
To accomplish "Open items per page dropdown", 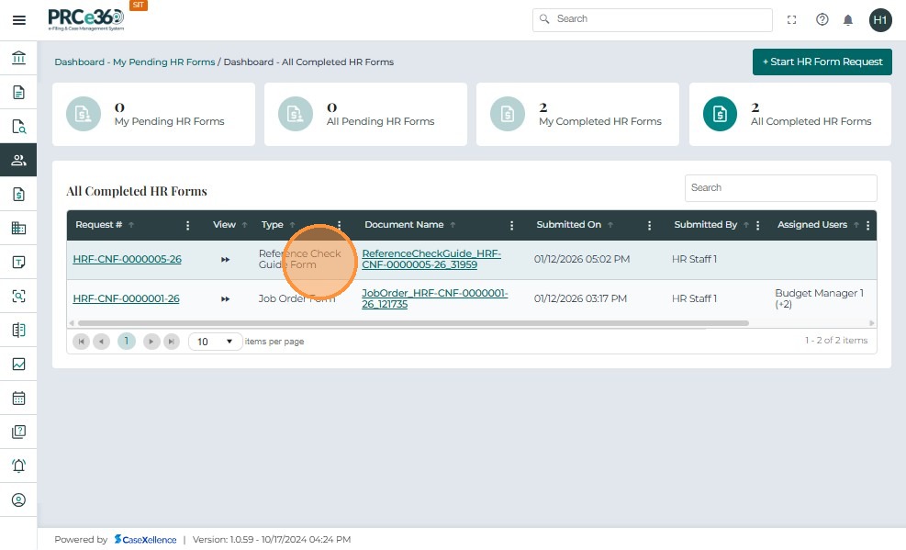I will pos(216,342).
